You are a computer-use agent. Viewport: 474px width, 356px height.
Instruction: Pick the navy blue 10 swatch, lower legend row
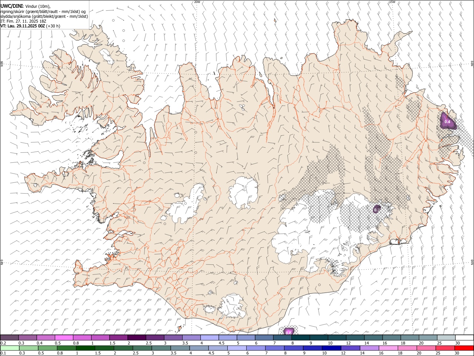pyautogui.click(x=332, y=348)
